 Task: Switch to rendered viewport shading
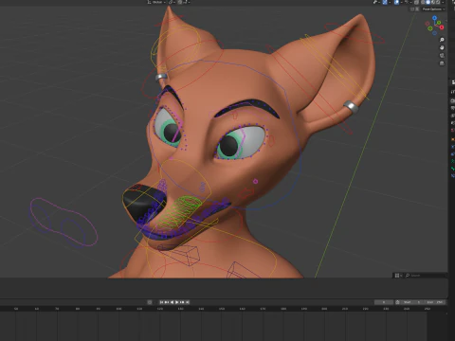point(438,2)
